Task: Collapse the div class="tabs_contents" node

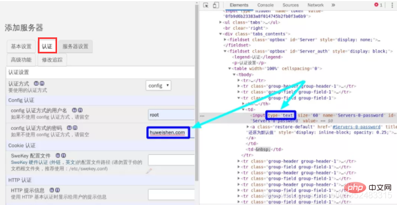Action: point(220,34)
